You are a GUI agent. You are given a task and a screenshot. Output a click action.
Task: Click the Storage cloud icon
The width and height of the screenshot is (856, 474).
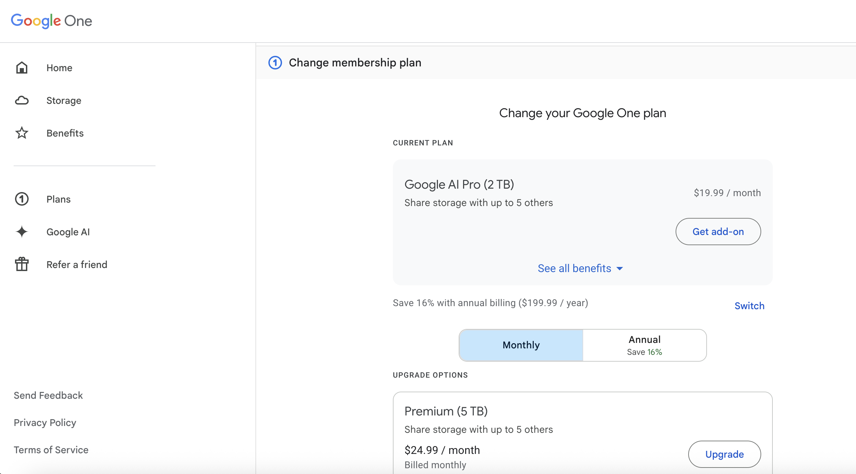22,100
